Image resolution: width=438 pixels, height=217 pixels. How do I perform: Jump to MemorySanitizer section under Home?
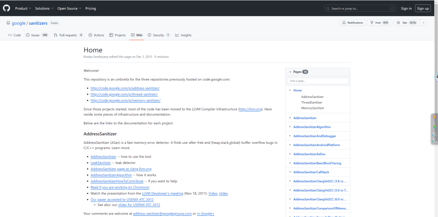313,108
